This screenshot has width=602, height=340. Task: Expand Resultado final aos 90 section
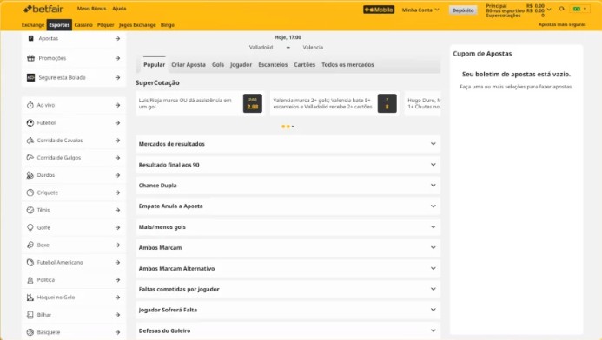tap(288, 165)
